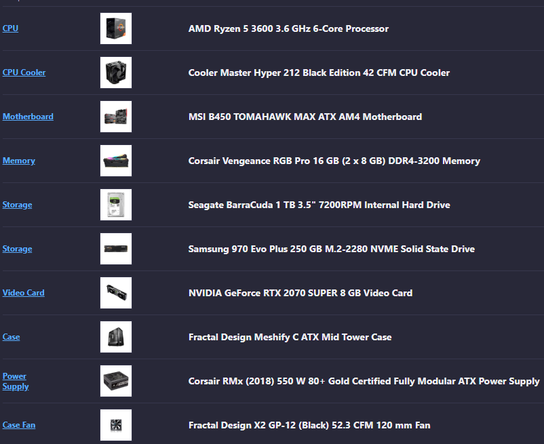The height and width of the screenshot is (444, 544).
Task: Open the Case category link
Action: click(x=11, y=336)
